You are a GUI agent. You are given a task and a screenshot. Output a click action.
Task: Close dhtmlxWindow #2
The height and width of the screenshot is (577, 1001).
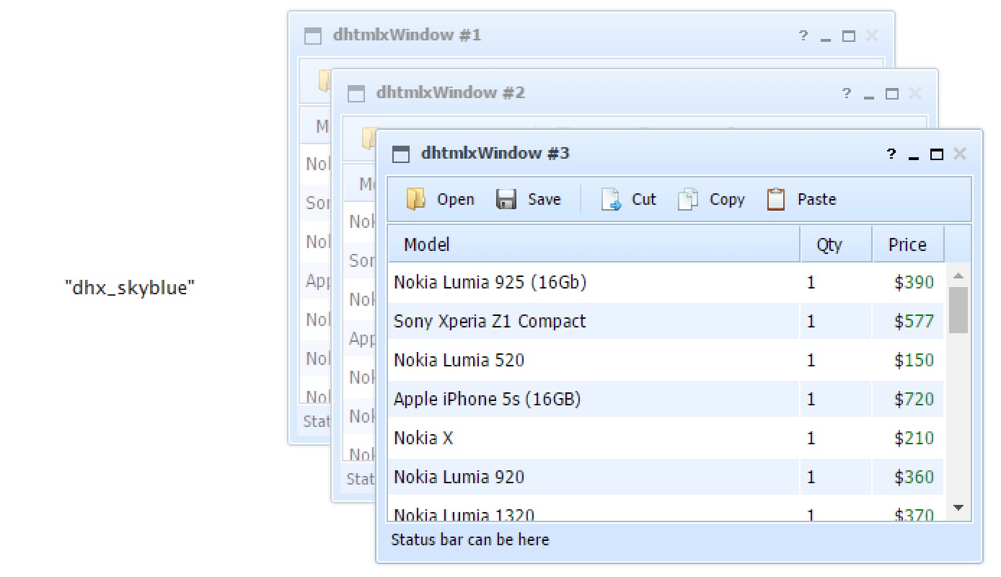point(915,93)
